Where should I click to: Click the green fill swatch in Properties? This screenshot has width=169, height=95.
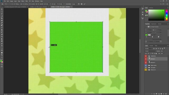(146, 35)
